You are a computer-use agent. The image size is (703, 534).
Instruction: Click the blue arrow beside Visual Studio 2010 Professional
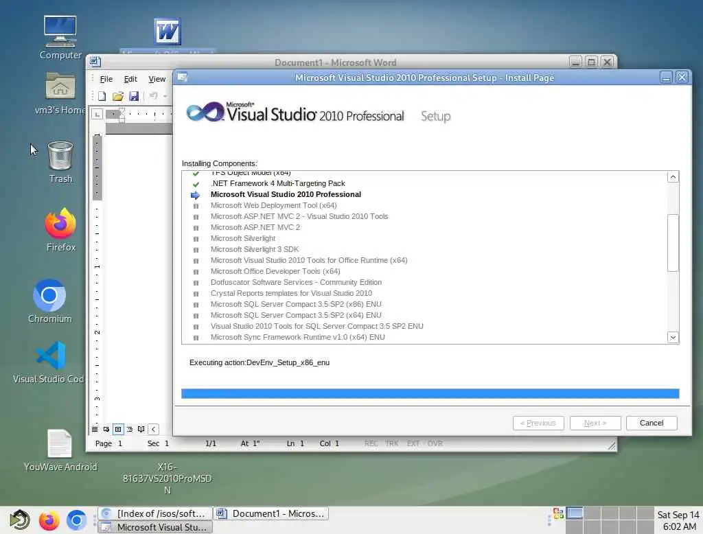195,195
